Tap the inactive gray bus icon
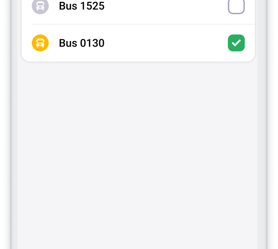The width and height of the screenshot is (278, 249). tap(40, 6)
